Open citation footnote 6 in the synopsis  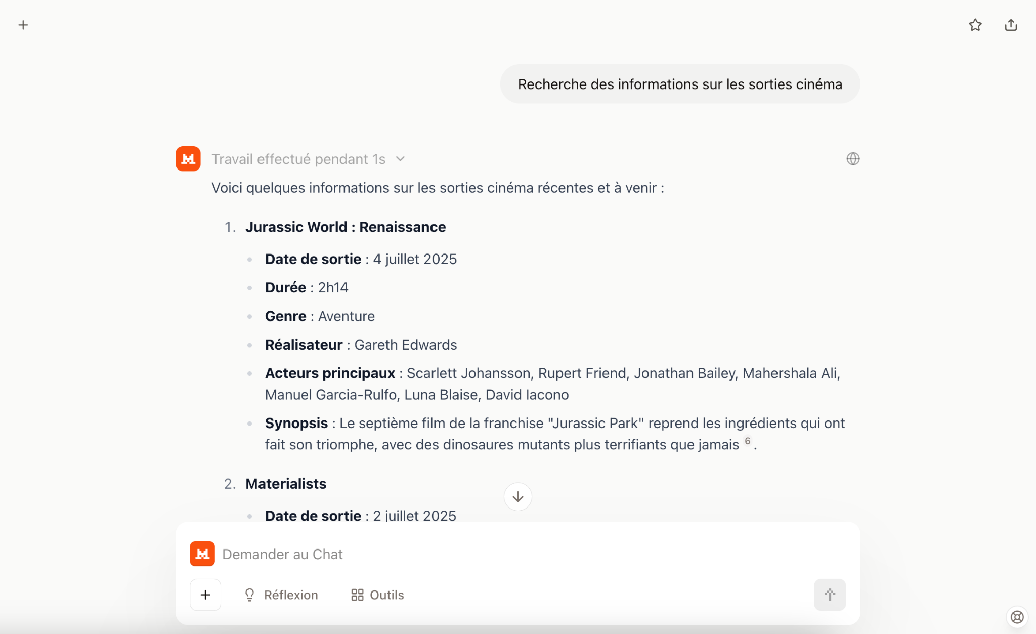[747, 441]
